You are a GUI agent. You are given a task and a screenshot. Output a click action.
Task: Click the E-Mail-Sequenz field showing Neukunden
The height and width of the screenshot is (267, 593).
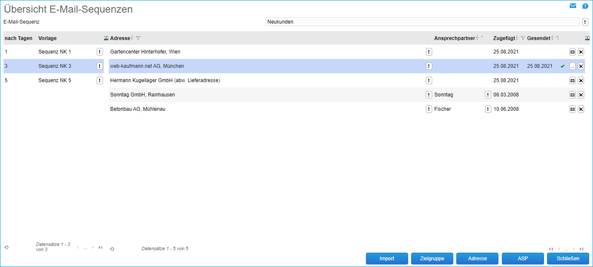(x=422, y=22)
